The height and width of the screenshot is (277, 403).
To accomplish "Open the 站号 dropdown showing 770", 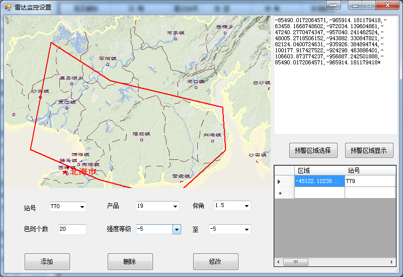I will click(x=82, y=207).
